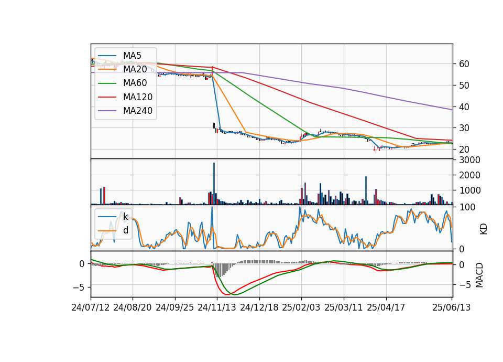Click the 24/09/25 date label

(x=175, y=308)
